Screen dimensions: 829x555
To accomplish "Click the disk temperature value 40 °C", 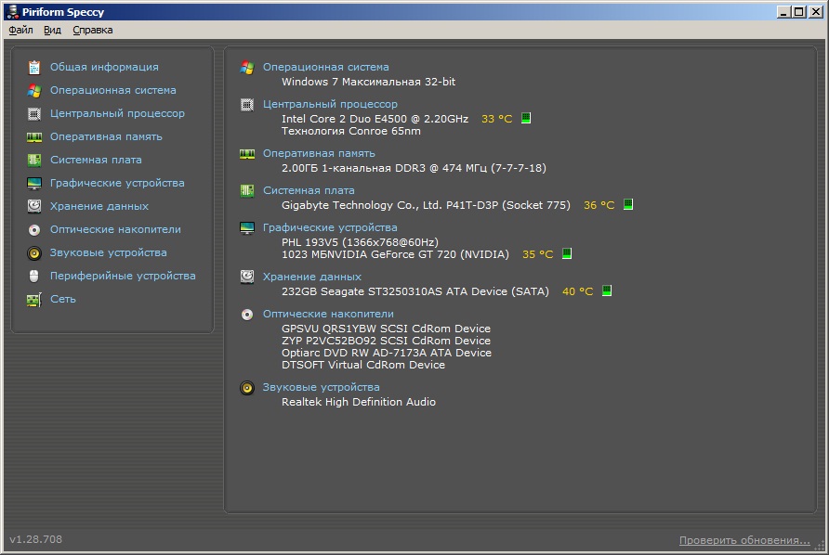I will pos(577,291).
